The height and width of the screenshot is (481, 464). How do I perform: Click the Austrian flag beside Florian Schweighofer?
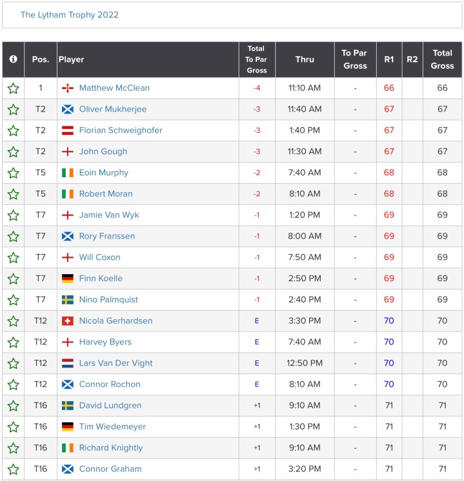(x=67, y=131)
